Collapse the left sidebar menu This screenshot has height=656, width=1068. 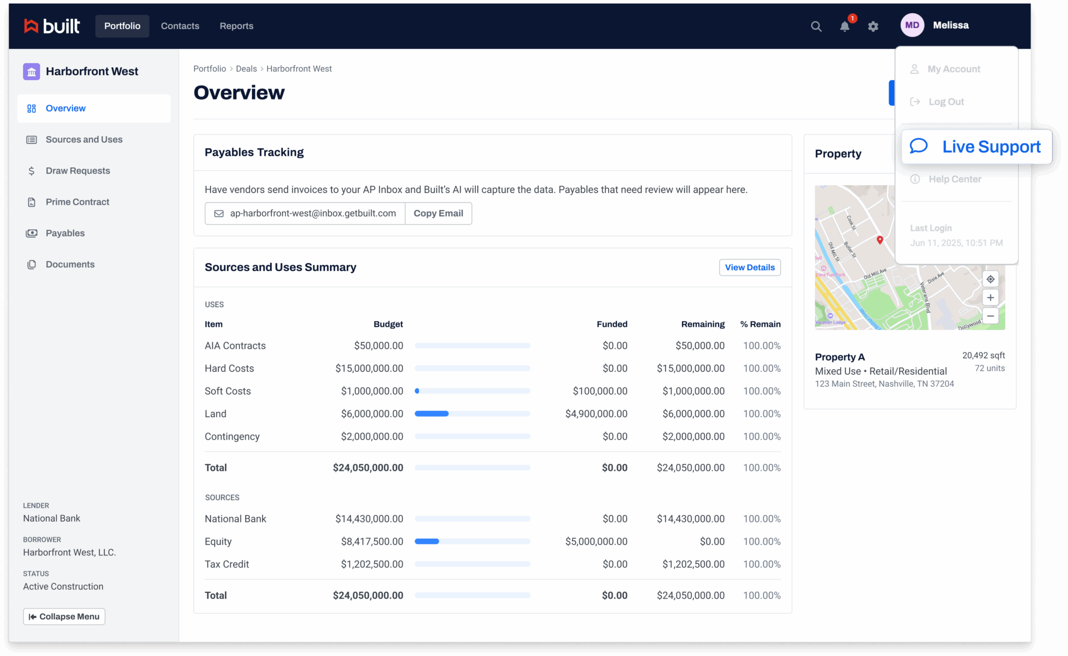64,616
